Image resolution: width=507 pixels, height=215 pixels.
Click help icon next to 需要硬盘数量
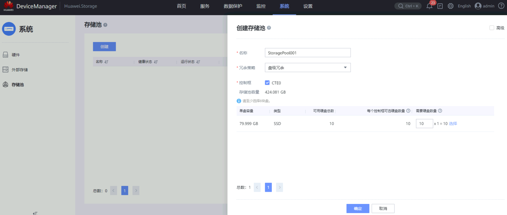point(440,111)
